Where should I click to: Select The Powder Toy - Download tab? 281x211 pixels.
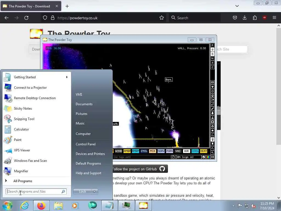click(x=31, y=6)
